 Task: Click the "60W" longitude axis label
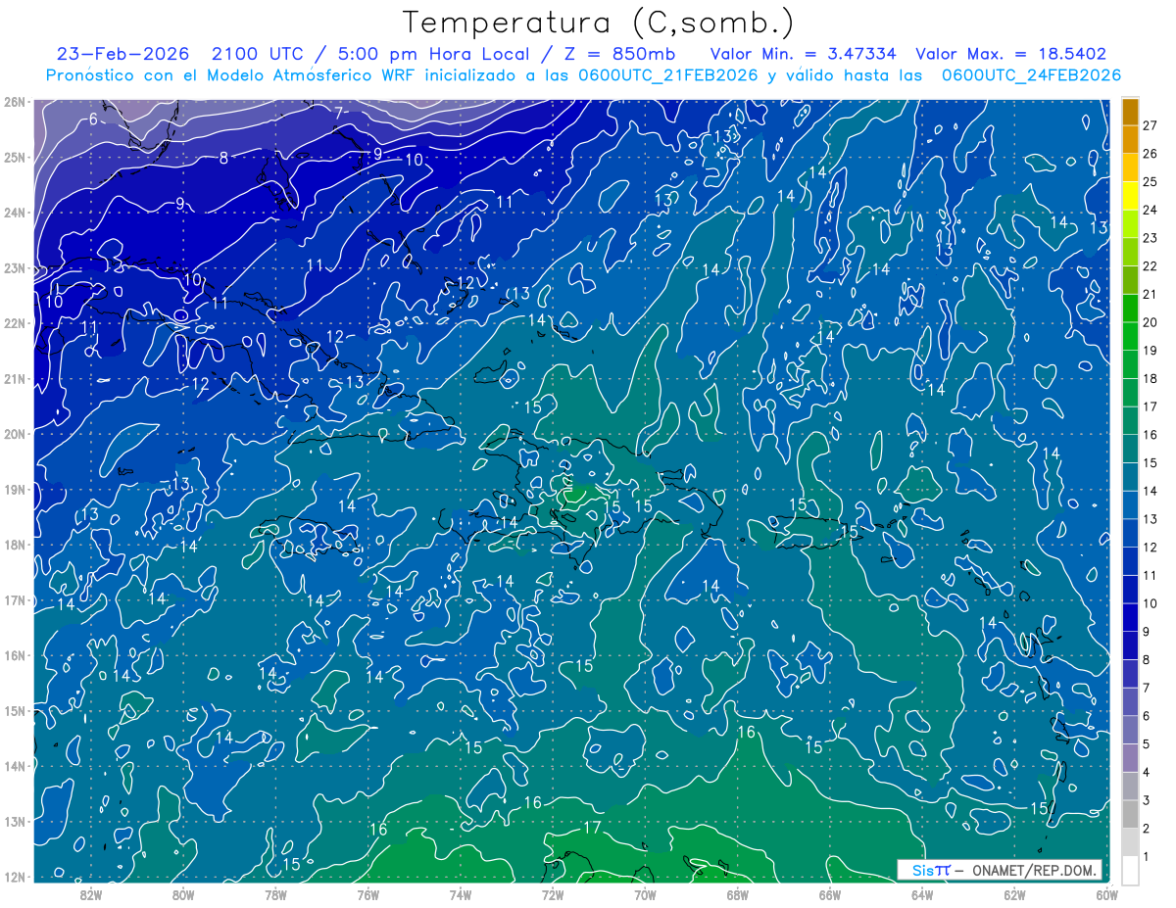1106,894
